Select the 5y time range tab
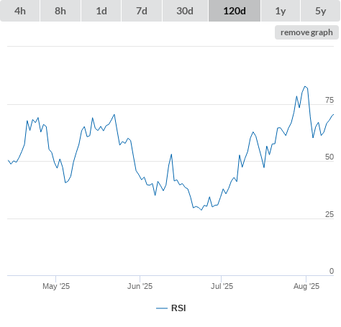Screen dimensions: 341x327 (321, 11)
